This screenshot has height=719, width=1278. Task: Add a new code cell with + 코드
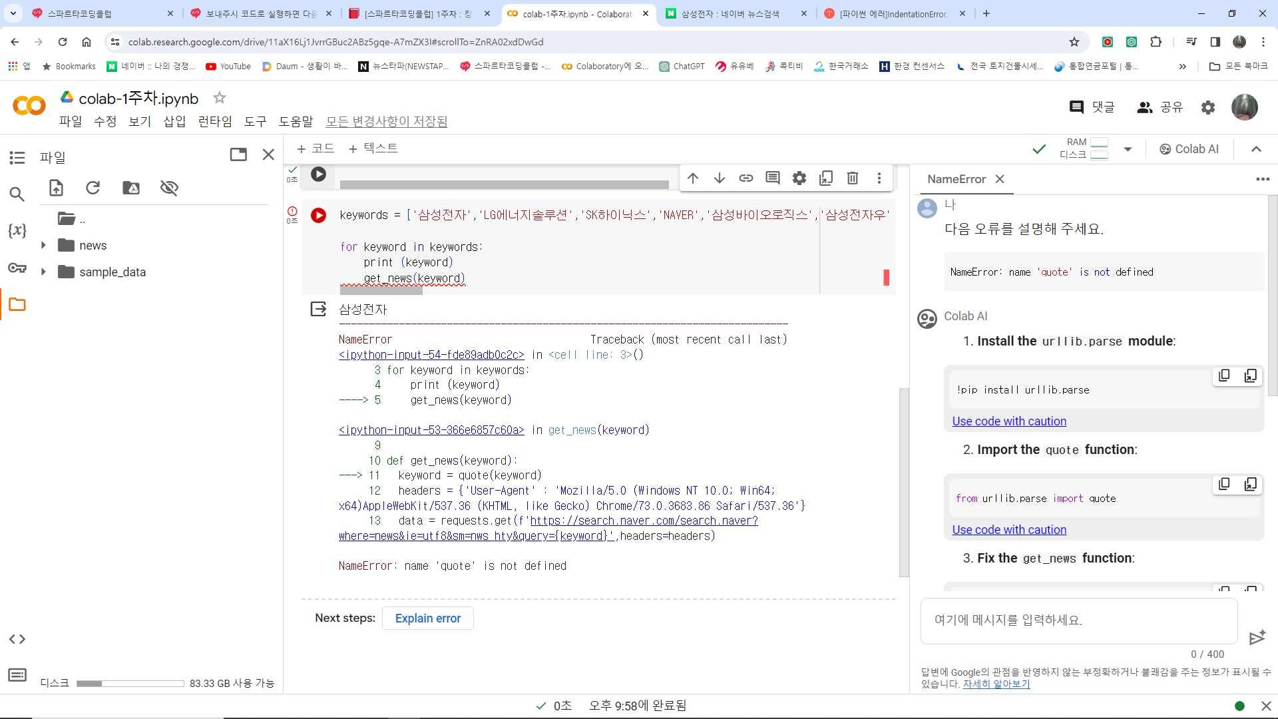click(x=316, y=148)
